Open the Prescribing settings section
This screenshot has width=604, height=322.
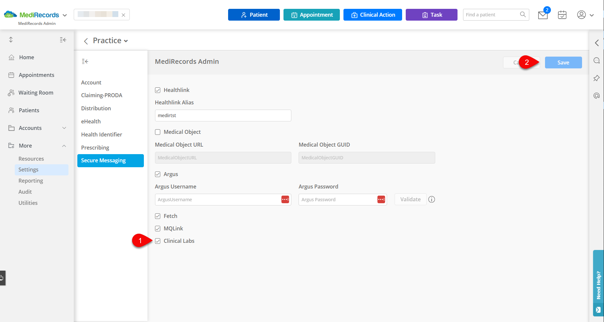(95, 148)
